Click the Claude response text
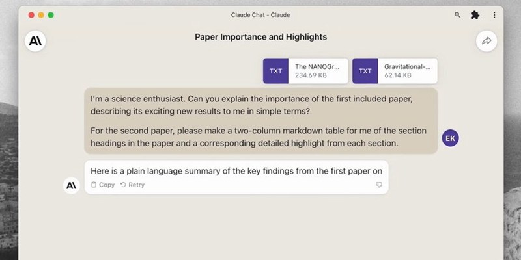The image size is (521, 260). [x=236, y=171]
